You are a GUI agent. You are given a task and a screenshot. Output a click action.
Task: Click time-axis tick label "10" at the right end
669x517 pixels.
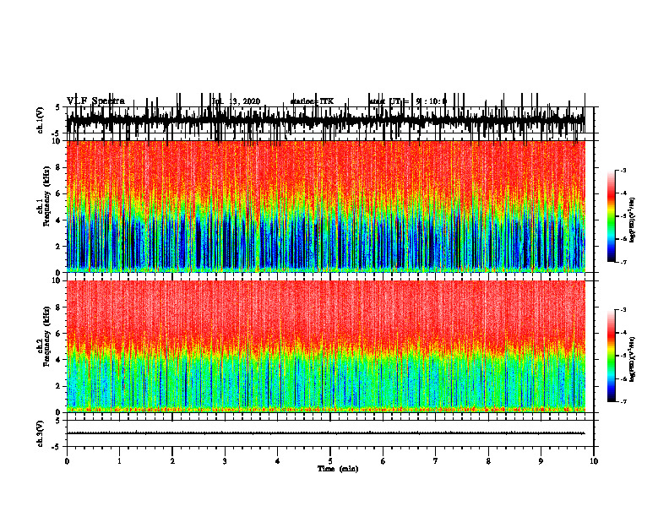[x=594, y=461]
